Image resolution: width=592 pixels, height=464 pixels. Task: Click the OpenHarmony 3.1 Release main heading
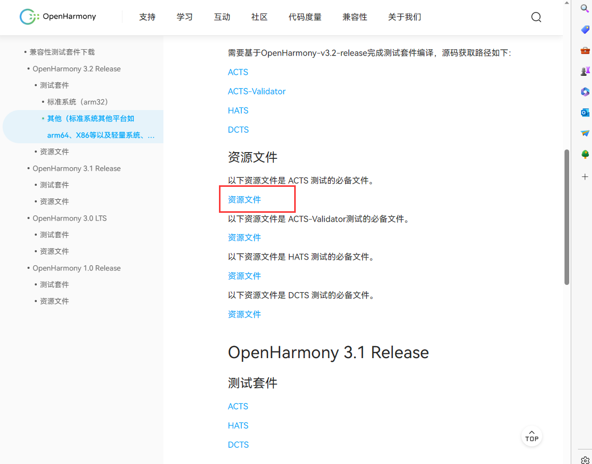click(x=328, y=352)
